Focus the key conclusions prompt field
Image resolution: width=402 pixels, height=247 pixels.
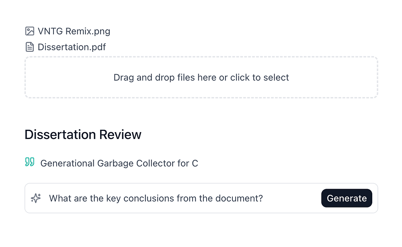(x=181, y=198)
